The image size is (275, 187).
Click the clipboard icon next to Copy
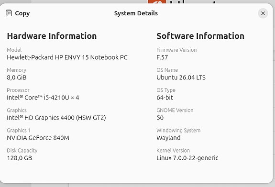pyautogui.click(x=9, y=13)
